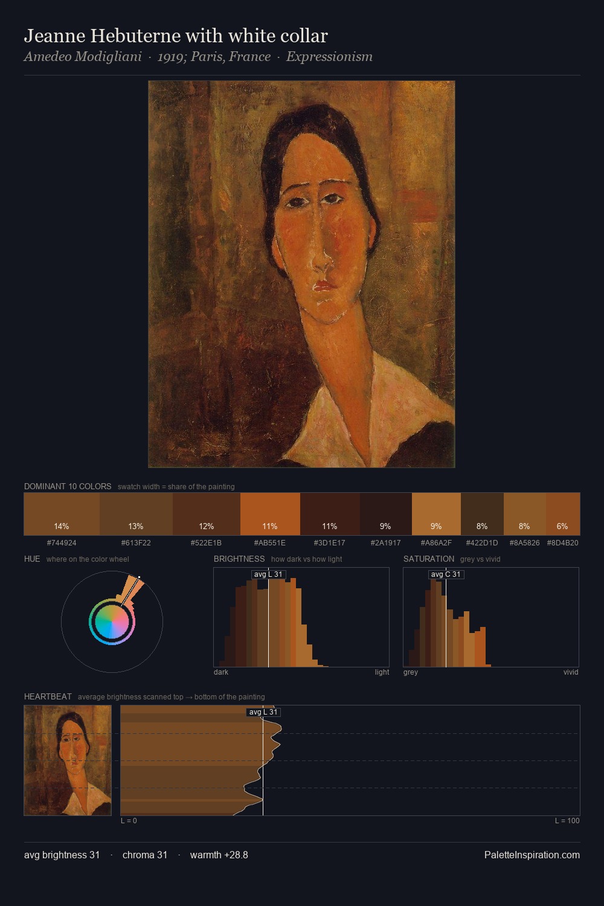Click the 'L = 100' axis label

[x=567, y=821]
